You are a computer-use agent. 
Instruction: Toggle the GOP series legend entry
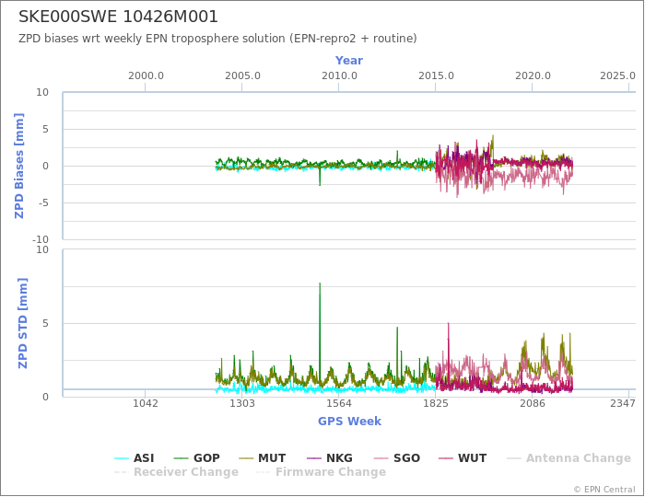tap(197, 458)
